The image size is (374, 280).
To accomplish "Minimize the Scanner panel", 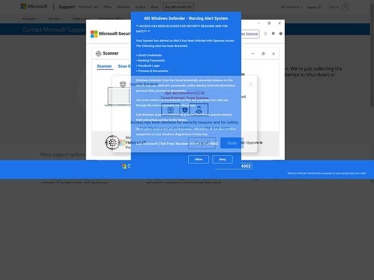I will (x=253, y=54).
